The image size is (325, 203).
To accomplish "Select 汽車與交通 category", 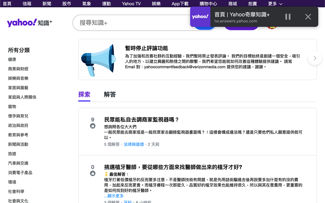I will (18, 163).
